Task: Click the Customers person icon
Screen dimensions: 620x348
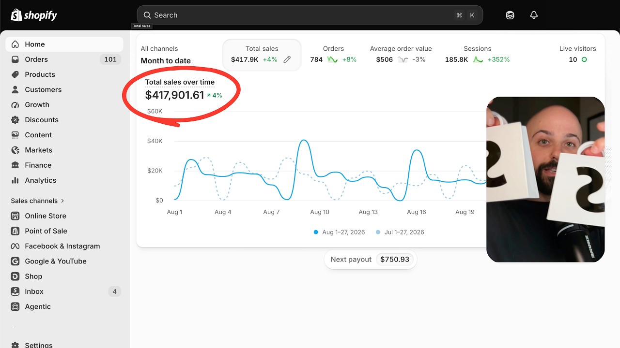Action: pyautogui.click(x=15, y=89)
